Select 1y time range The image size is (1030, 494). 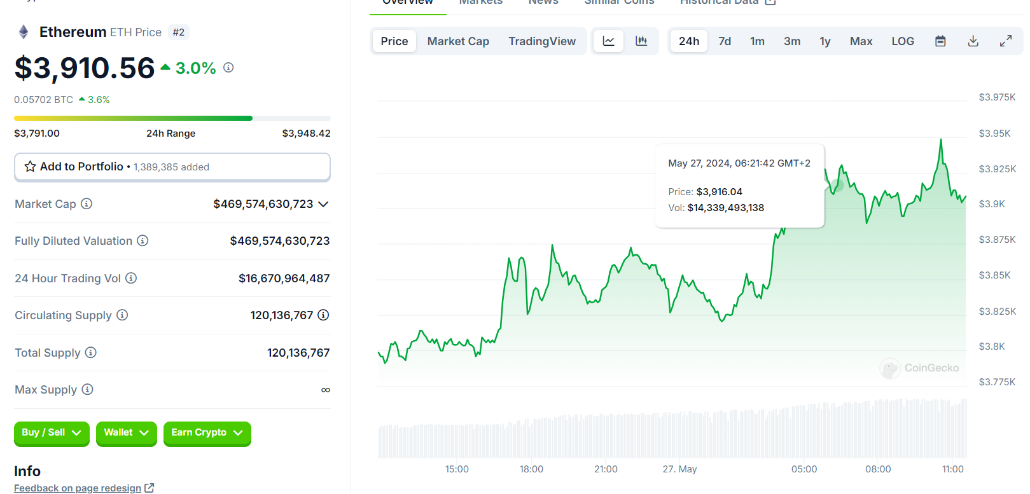pos(825,41)
